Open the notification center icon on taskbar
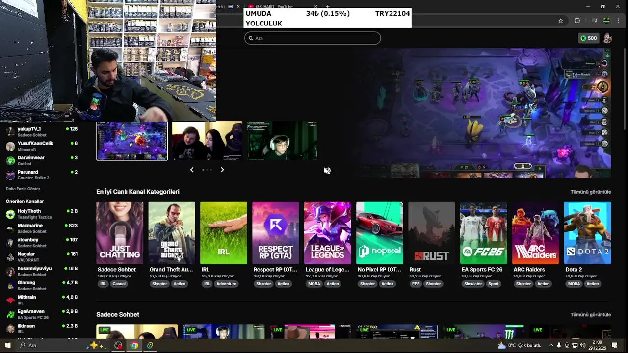 coord(615,345)
